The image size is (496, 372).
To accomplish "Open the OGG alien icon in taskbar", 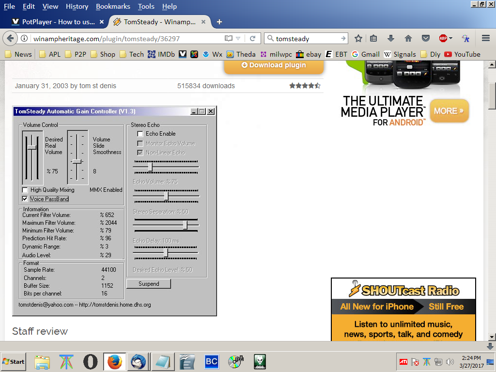I will [260, 361].
